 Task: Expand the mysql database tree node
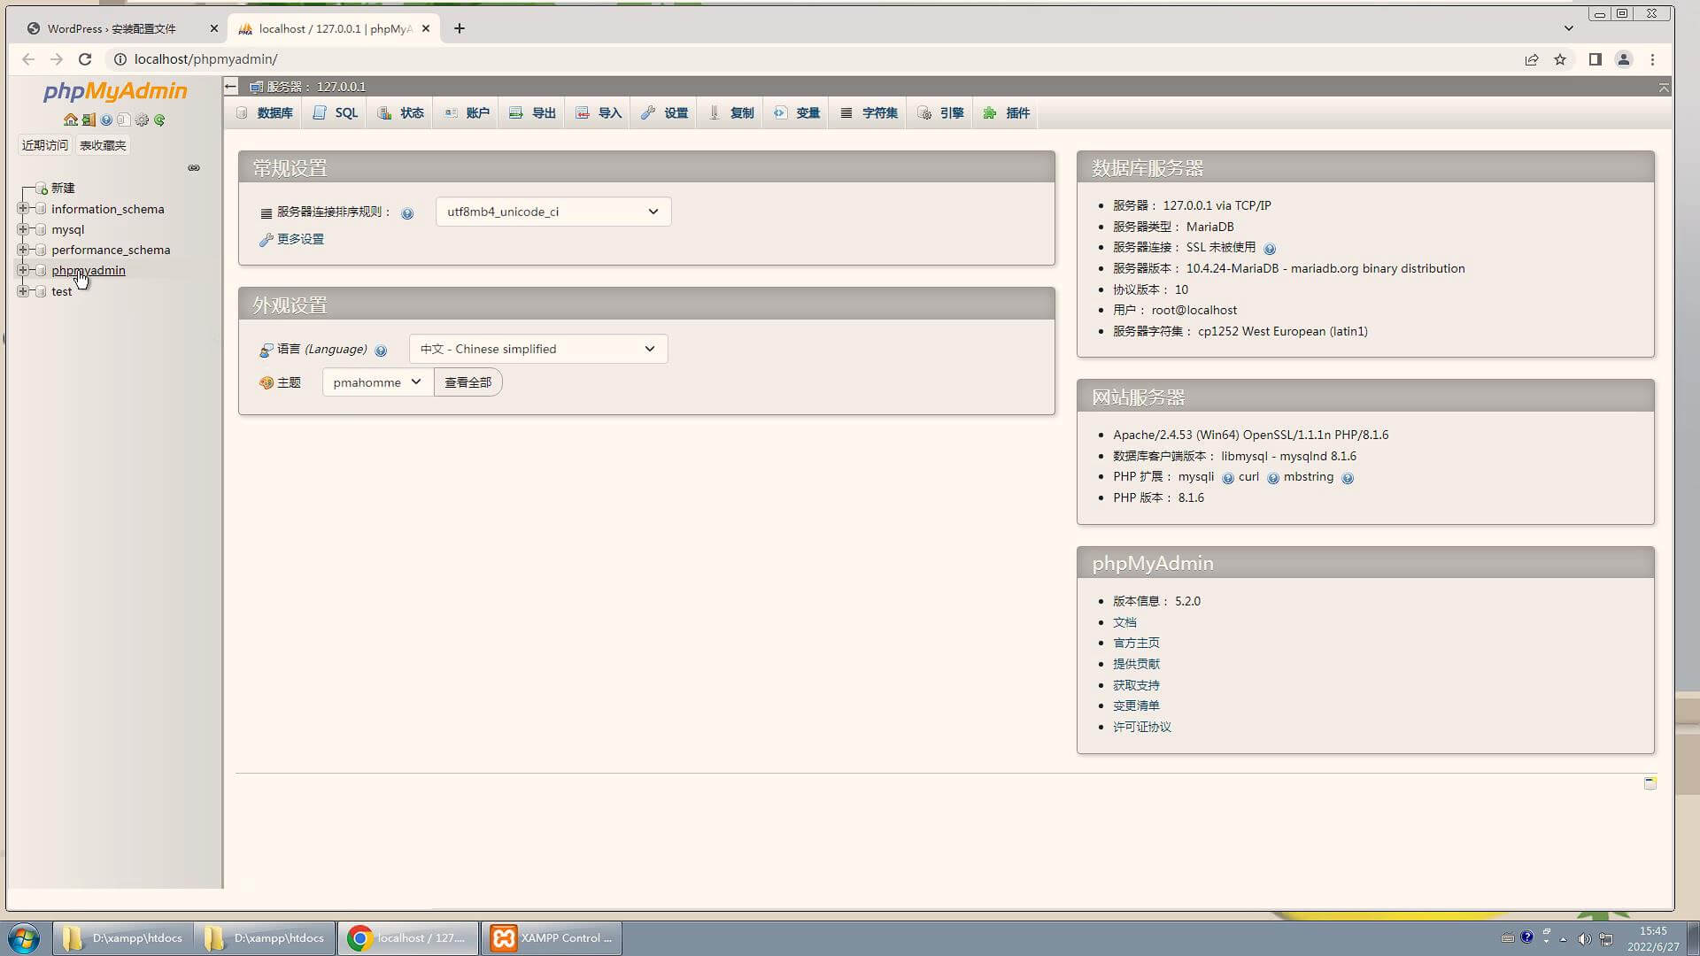pos(23,229)
